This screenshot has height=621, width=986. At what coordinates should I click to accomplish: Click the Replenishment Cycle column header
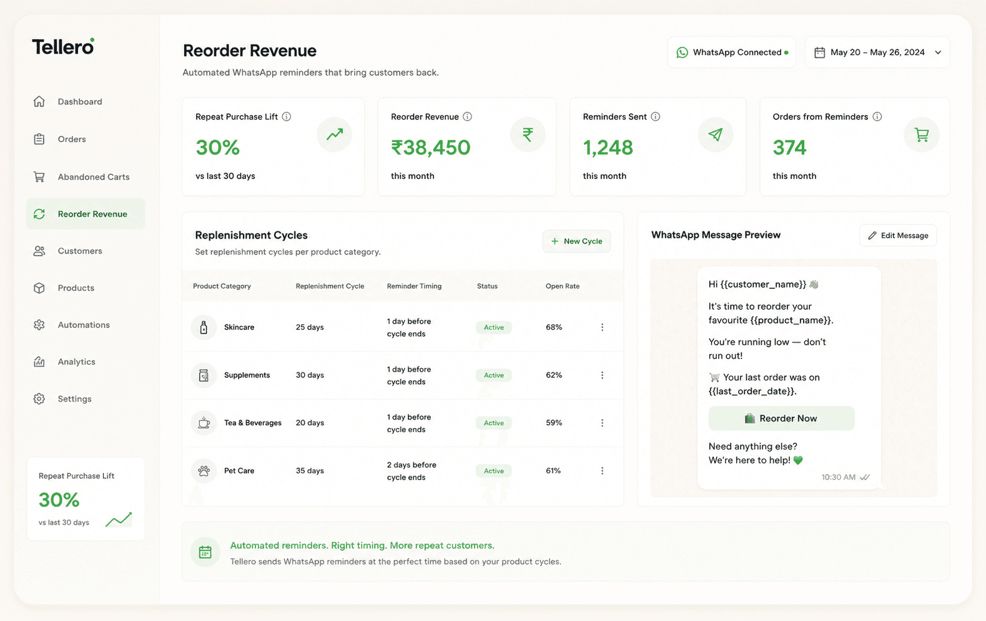coord(330,286)
